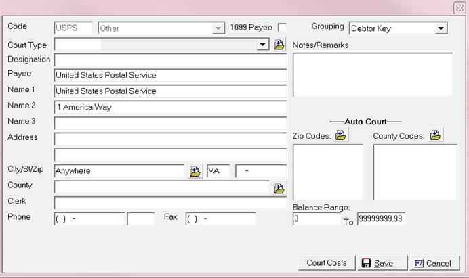
Task: Open the County lookup folder icon
Action: [279, 188]
